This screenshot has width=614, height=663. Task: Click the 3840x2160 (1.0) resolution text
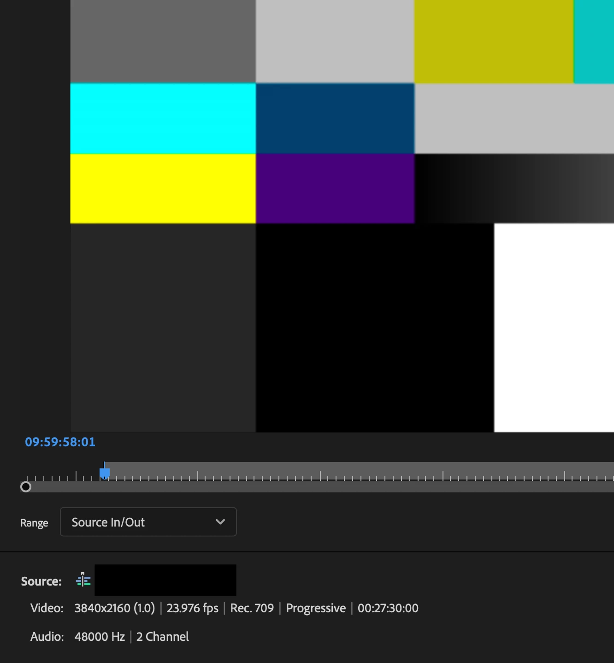pos(115,608)
